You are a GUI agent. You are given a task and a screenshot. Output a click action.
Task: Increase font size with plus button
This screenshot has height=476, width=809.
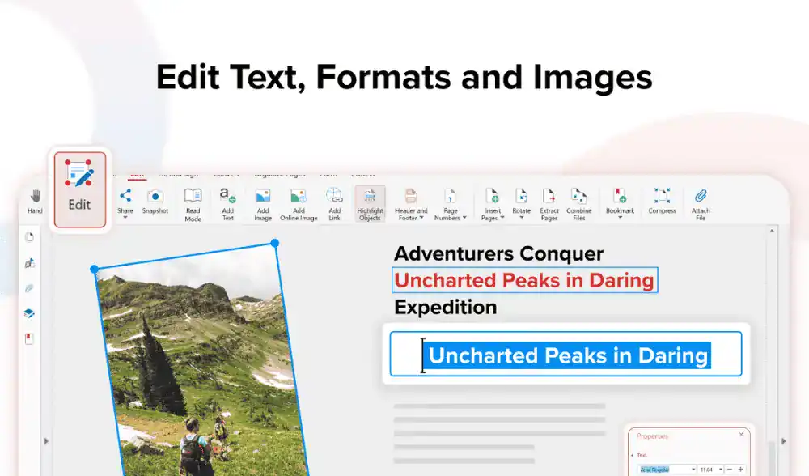pos(740,470)
